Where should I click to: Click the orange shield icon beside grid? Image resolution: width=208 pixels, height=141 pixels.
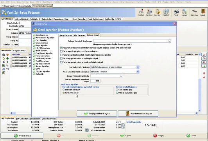7,54
